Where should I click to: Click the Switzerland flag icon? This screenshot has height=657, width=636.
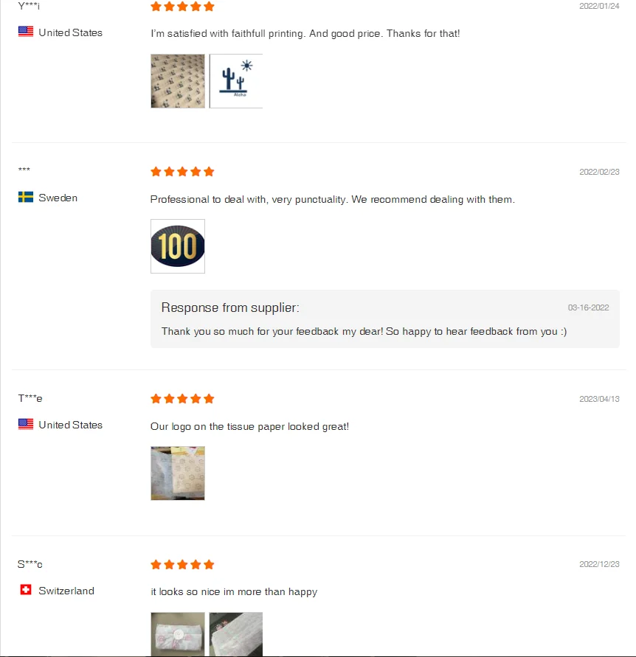26,590
